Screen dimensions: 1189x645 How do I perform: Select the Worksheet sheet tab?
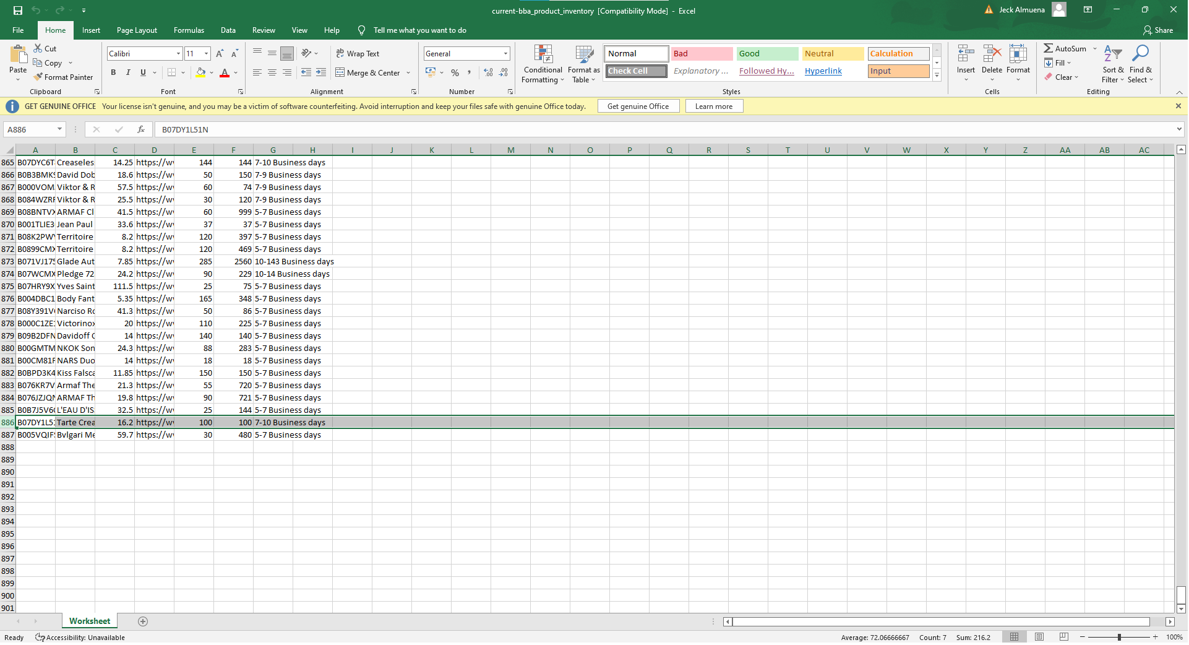[90, 621]
